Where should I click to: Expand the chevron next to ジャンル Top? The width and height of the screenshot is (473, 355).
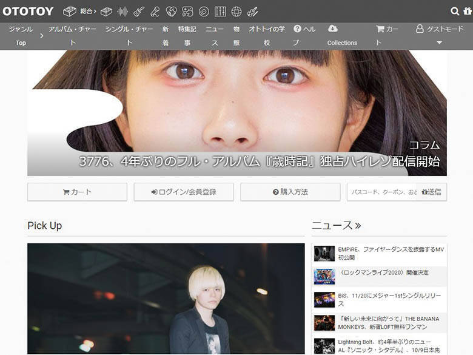click(42, 36)
